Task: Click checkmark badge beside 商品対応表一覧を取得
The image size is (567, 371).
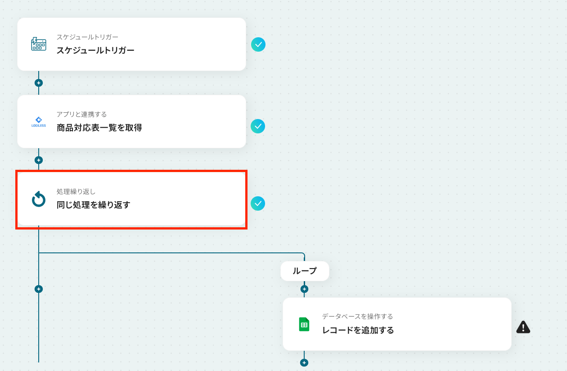Action: point(258,126)
